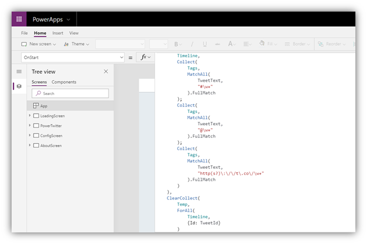Expand the PowerTwitter tree node
This screenshot has height=244, width=367.
(x=30, y=126)
